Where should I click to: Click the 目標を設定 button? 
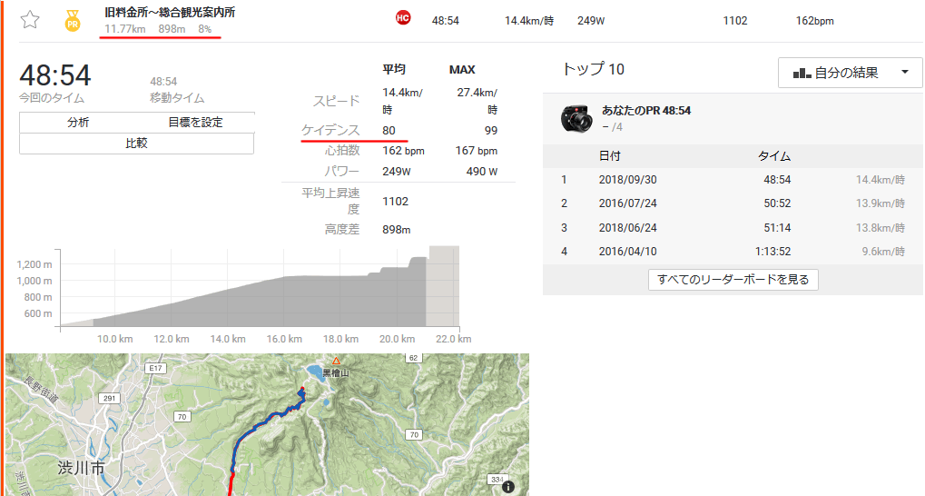[195, 123]
